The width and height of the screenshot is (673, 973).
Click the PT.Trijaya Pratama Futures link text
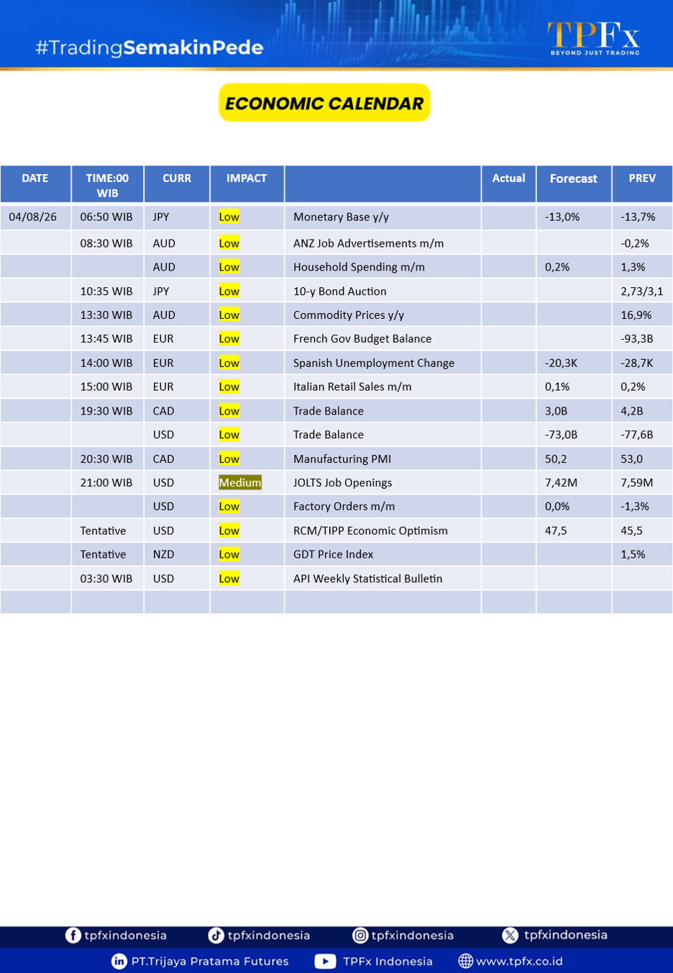[x=210, y=961]
